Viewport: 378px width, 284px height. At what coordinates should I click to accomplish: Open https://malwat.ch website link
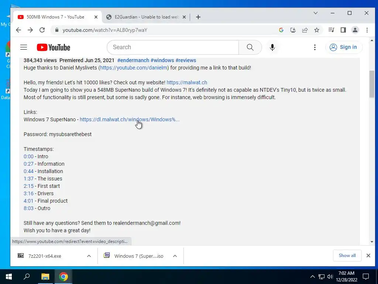(187, 82)
